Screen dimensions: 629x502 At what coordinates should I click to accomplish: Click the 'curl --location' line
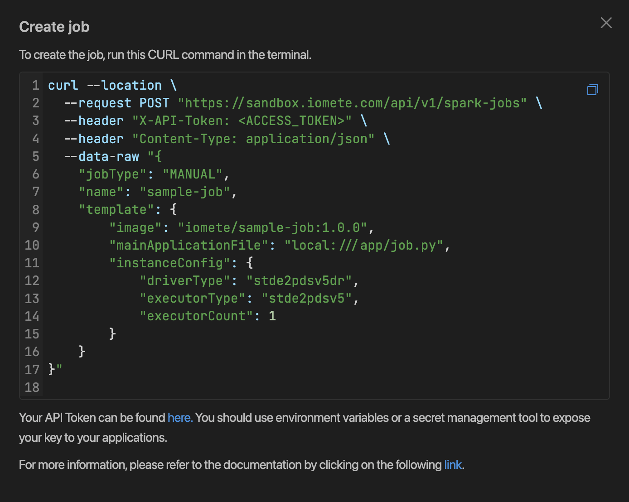click(112, 85)
